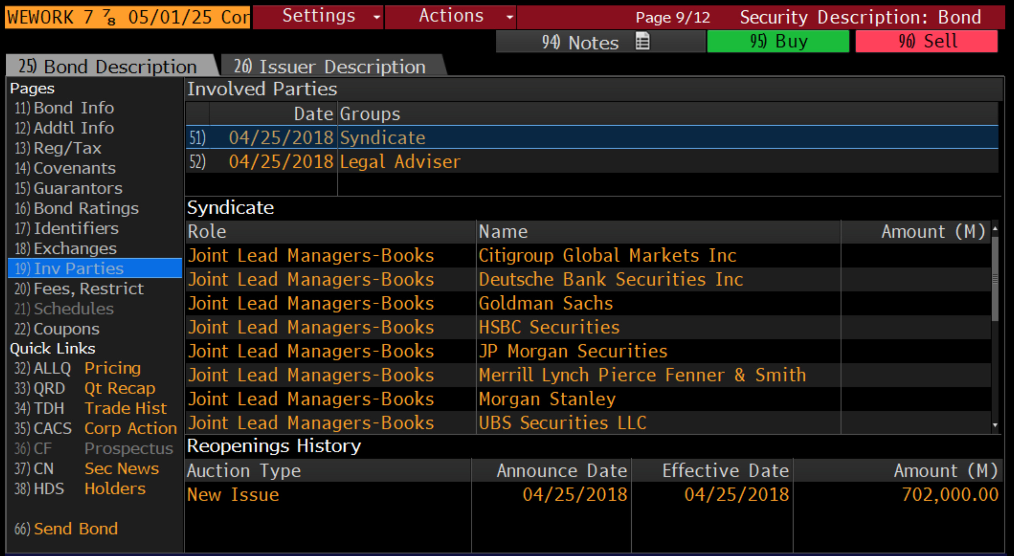Screen dimensions: 1014x556
Task: Click the 702,000.00 amount value
Action: click(950, 494)
